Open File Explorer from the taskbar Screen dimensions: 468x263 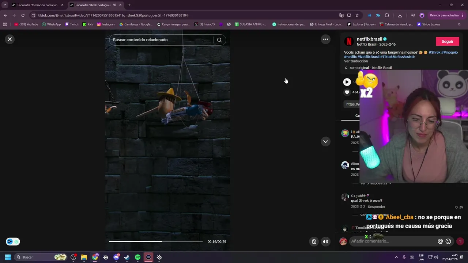coord(84,257)
